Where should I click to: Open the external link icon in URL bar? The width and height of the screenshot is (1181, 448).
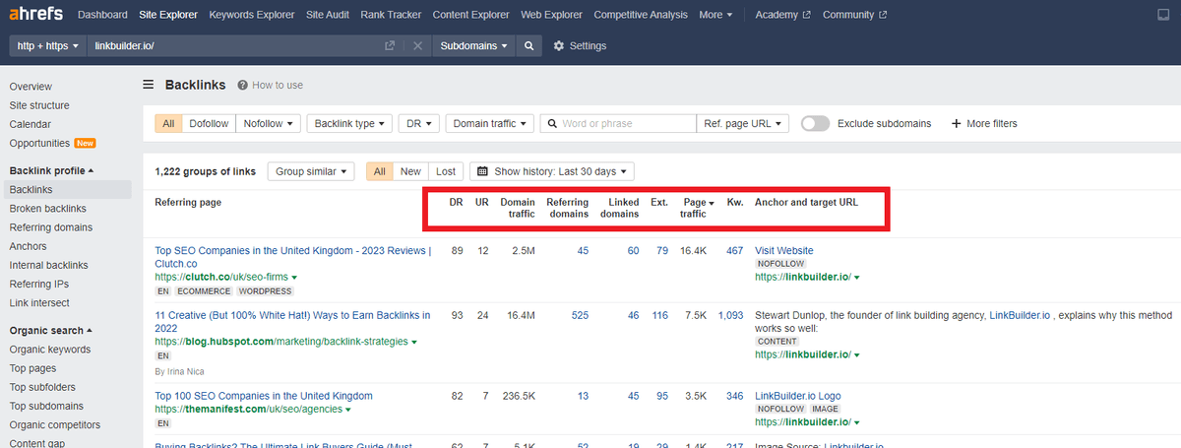(x=390, y=46)
